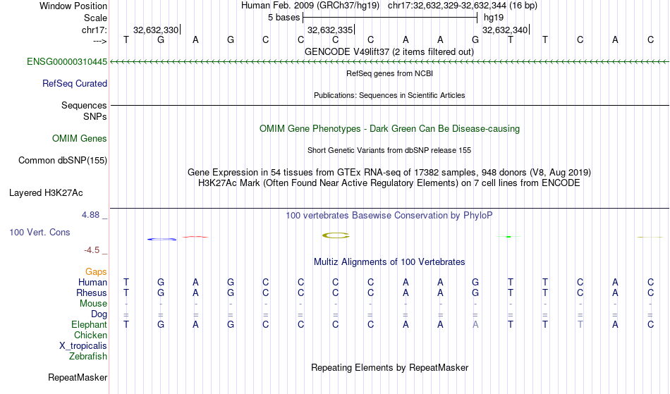
Task: Open RefSeq genes from NCBI title
Action: click(x=389, y=73)
